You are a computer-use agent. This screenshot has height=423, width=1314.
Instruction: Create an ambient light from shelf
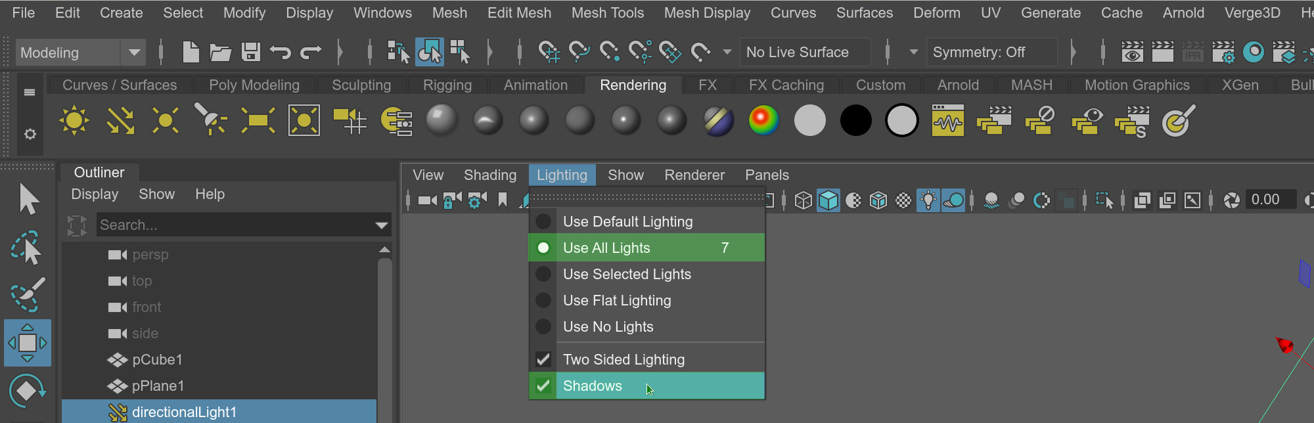coord(74,120)
